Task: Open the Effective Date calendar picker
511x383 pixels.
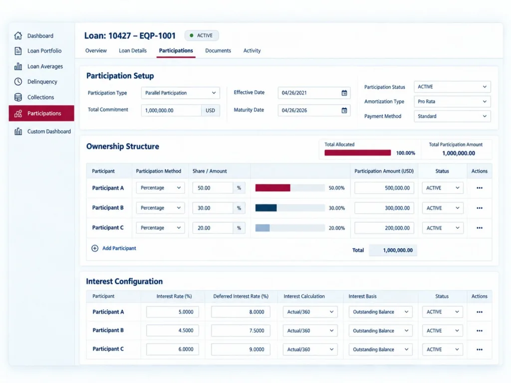Action: click(344, 93)
